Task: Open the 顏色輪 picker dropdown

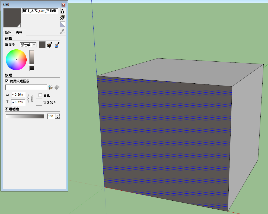Action: pos(34,45)
